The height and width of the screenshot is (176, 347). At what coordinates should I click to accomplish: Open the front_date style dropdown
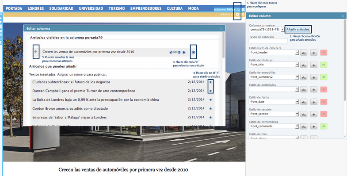(274, 102)
